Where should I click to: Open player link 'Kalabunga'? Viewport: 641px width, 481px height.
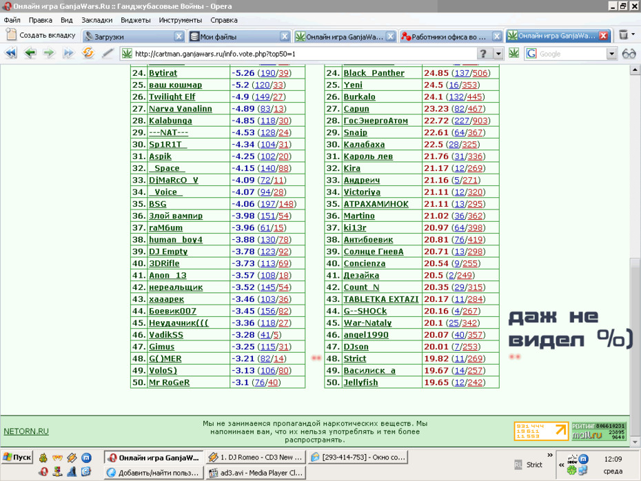click(170, 121)
